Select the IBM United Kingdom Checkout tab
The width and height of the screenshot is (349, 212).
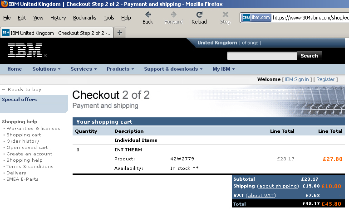click(57, 33)
